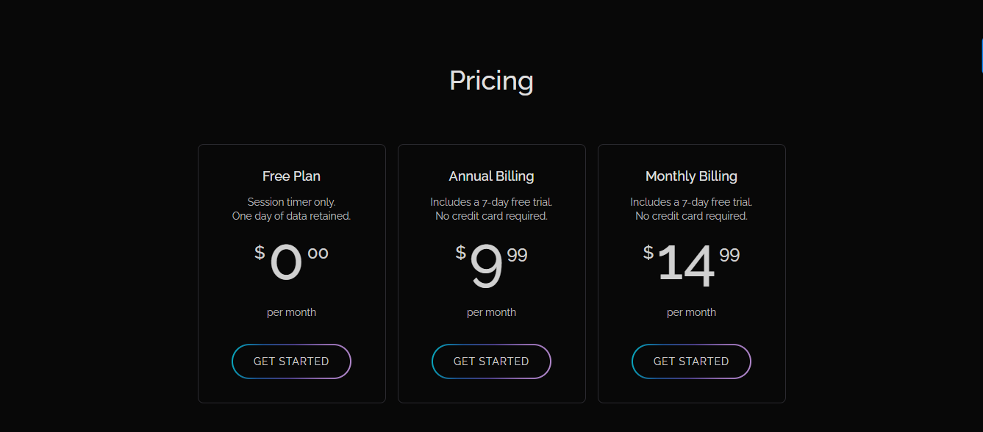Click Annual Billing's 7-day free trial text
The height and width of the screenshot is (432, 983).
491,202
